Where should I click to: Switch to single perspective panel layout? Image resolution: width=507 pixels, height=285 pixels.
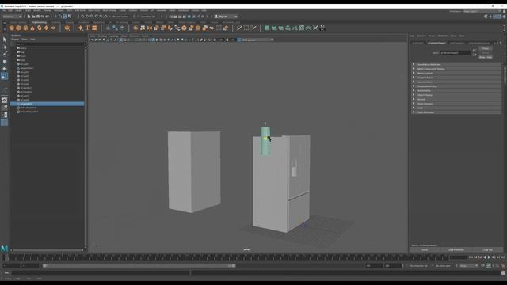[5, 101]
